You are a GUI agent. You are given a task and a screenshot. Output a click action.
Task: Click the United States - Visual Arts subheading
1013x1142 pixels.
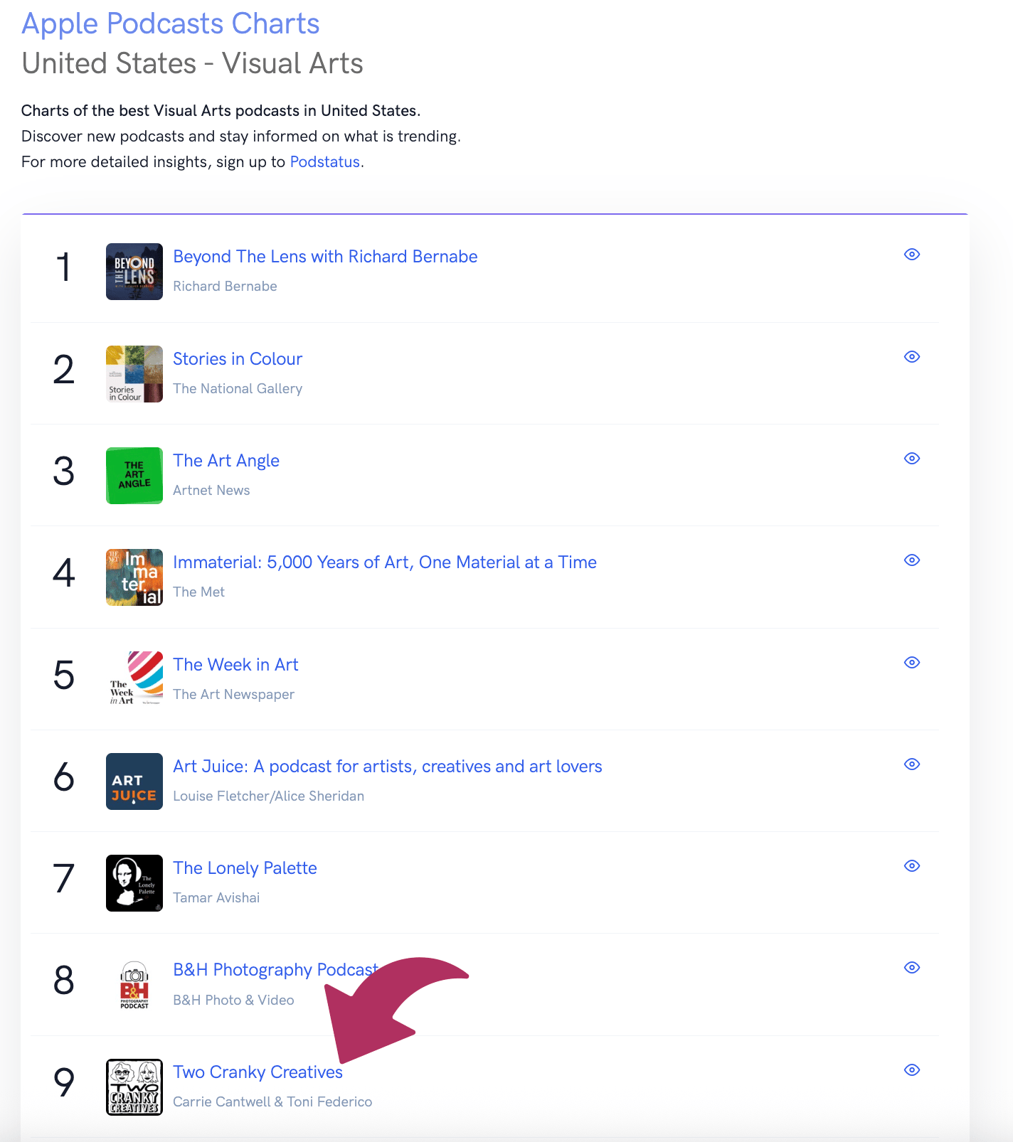coord(192,63)
